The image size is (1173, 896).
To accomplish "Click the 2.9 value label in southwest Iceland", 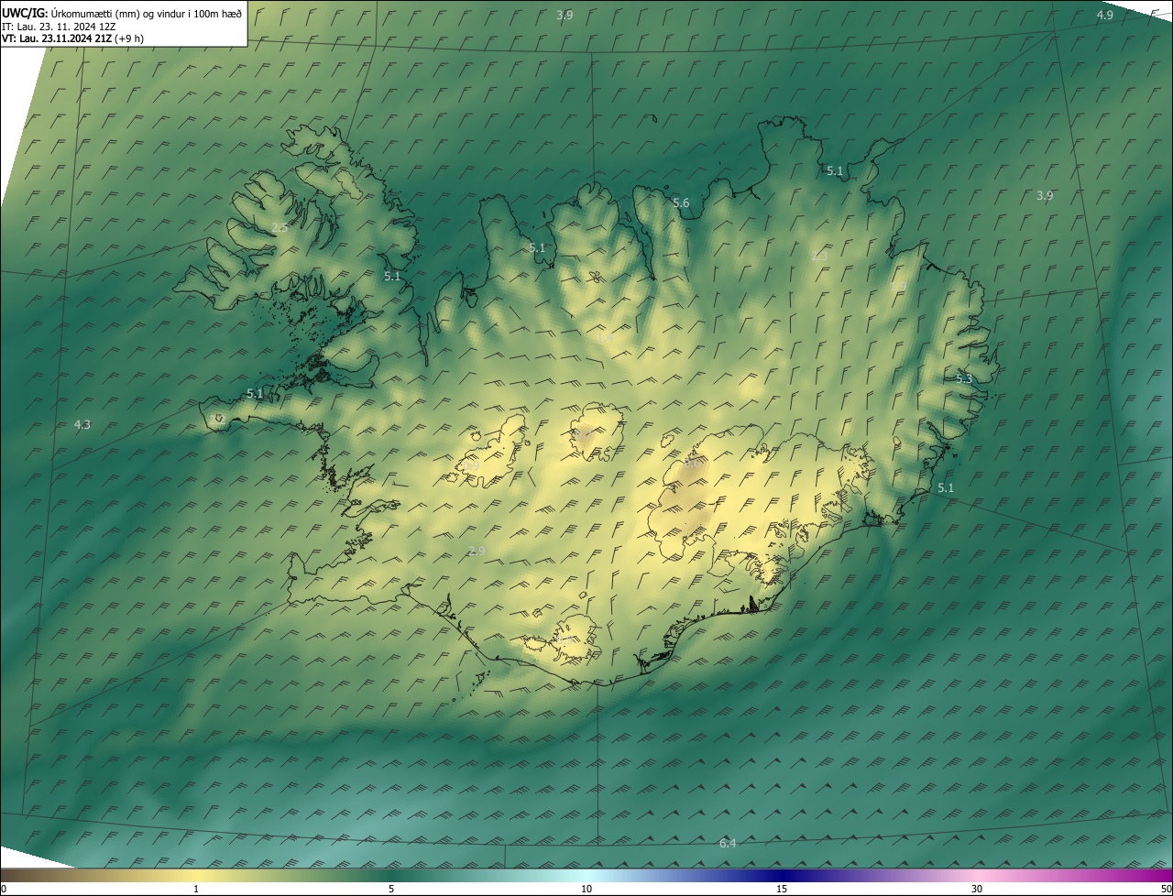I will click(x=476, y=551).
